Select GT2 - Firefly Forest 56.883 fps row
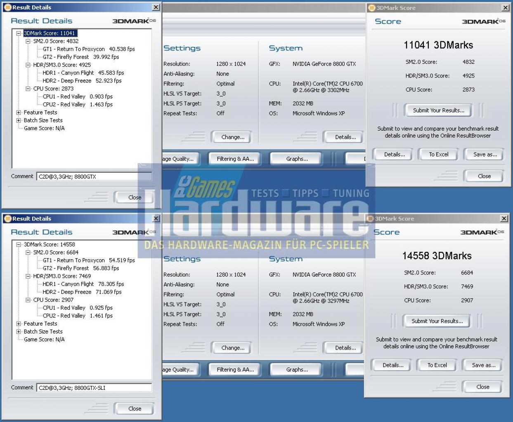The width and height of the screenshot is (513, 422). pos(81,268)
